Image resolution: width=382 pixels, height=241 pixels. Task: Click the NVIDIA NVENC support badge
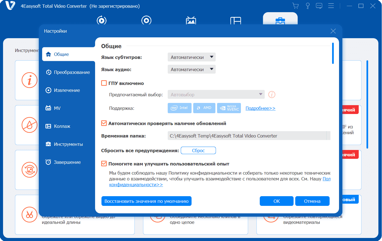[x=229, y=108]
